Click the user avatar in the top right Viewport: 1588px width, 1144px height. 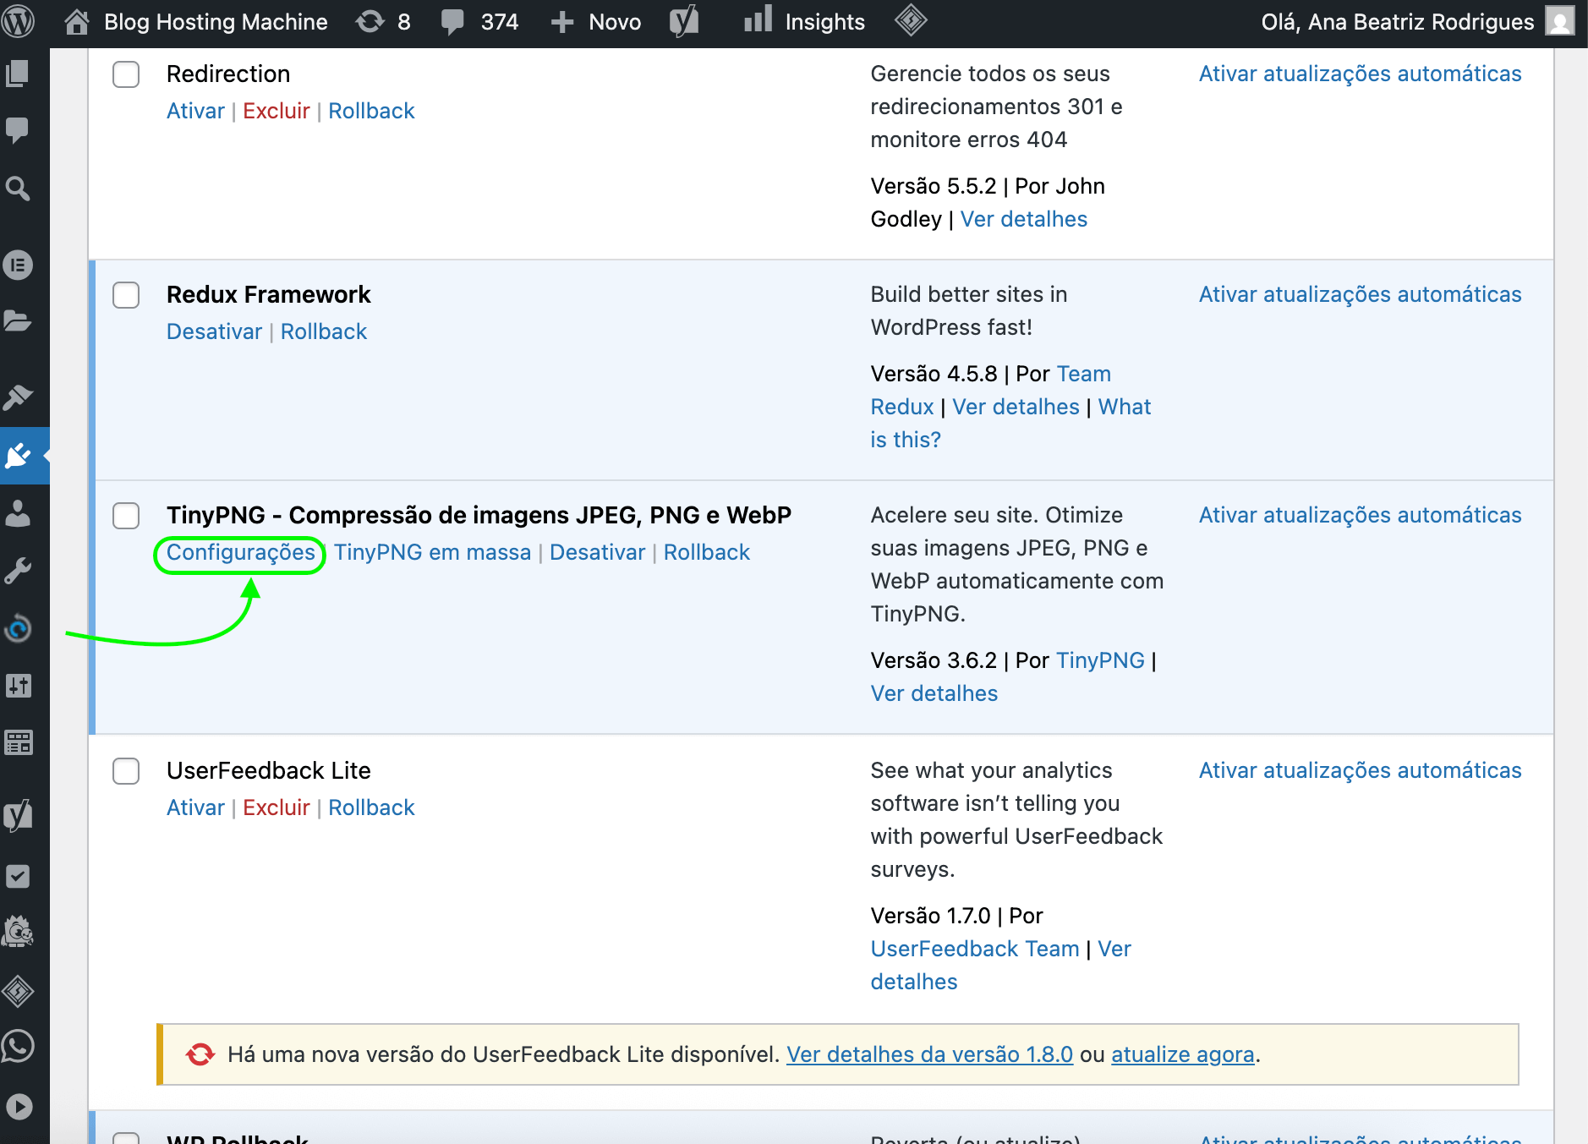point(1560,22)
